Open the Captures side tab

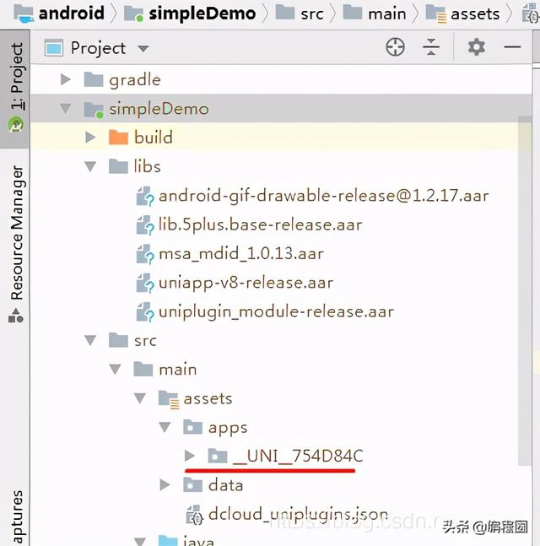point(17,517)
